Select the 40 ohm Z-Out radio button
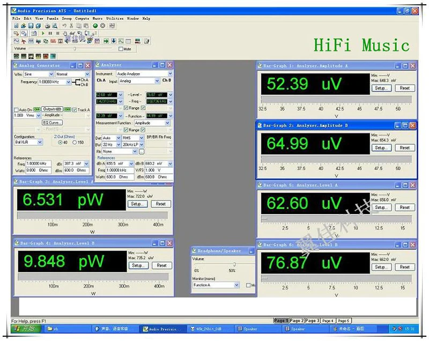Screen dimensions: 429x341 [60, 143]
